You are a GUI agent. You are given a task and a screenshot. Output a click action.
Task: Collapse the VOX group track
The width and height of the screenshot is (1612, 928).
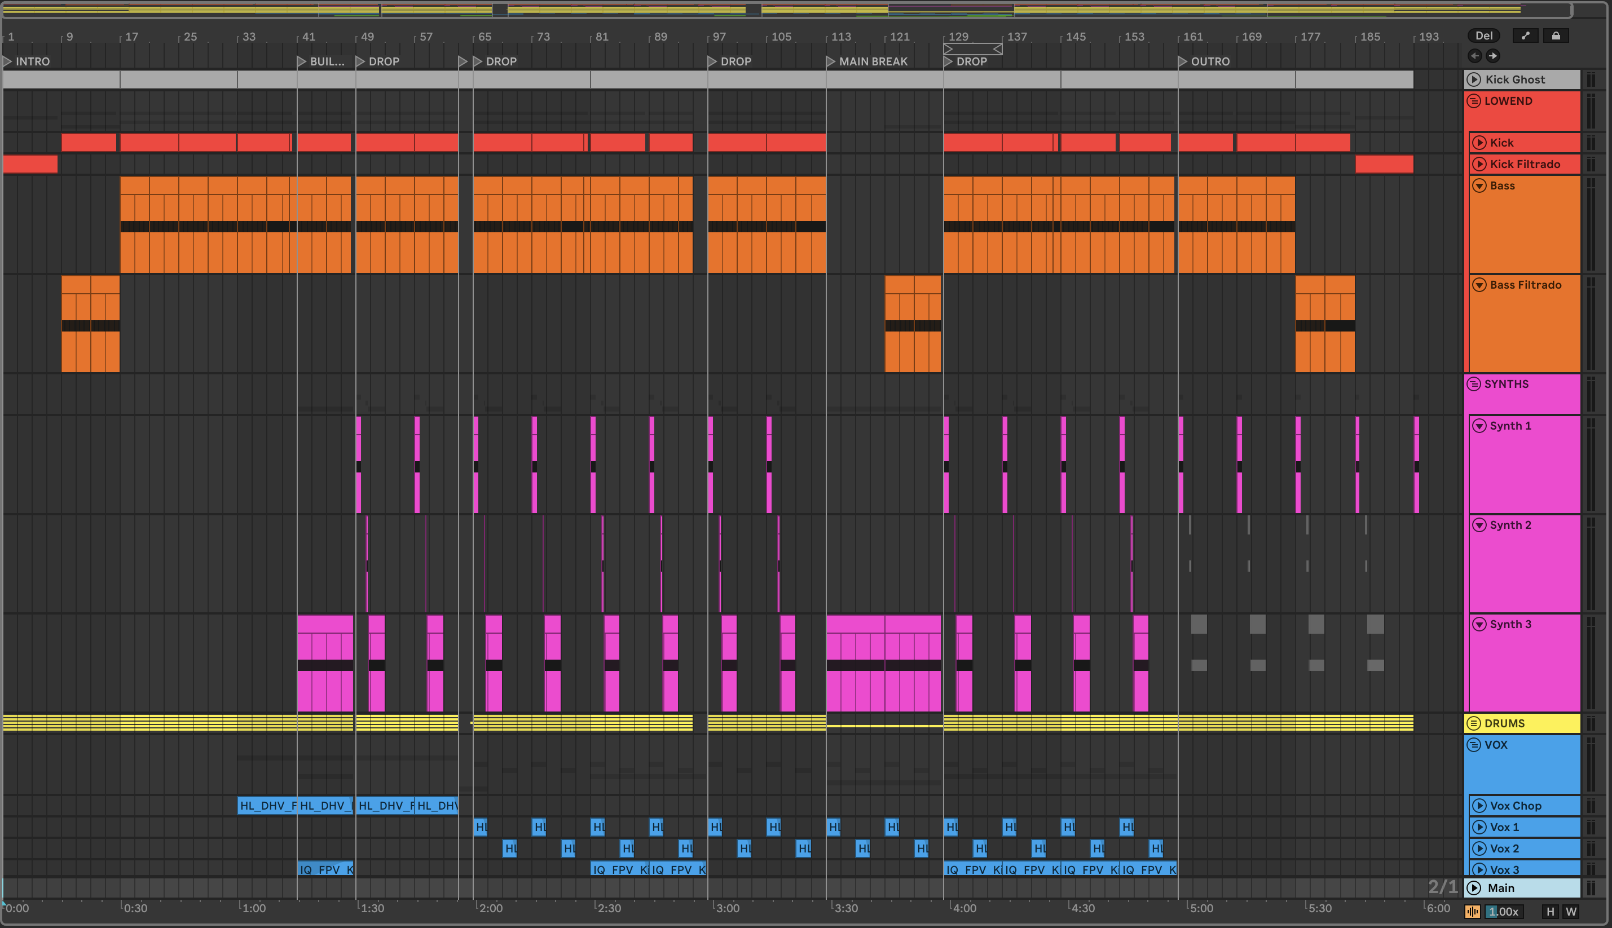tap(1474, 744)
